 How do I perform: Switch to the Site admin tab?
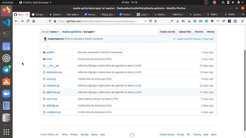(73, 15)
